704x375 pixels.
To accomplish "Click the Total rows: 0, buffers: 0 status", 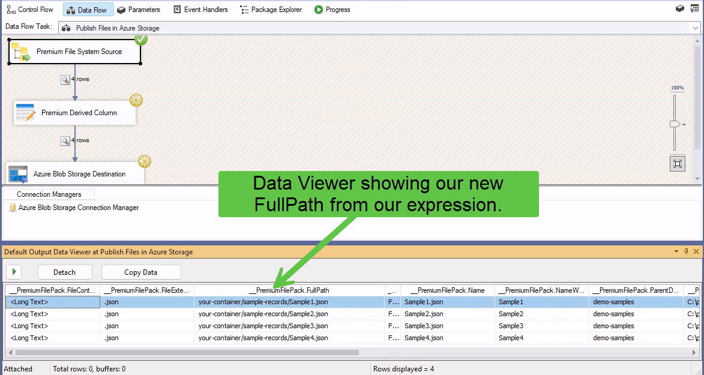I will pos(89,369).
